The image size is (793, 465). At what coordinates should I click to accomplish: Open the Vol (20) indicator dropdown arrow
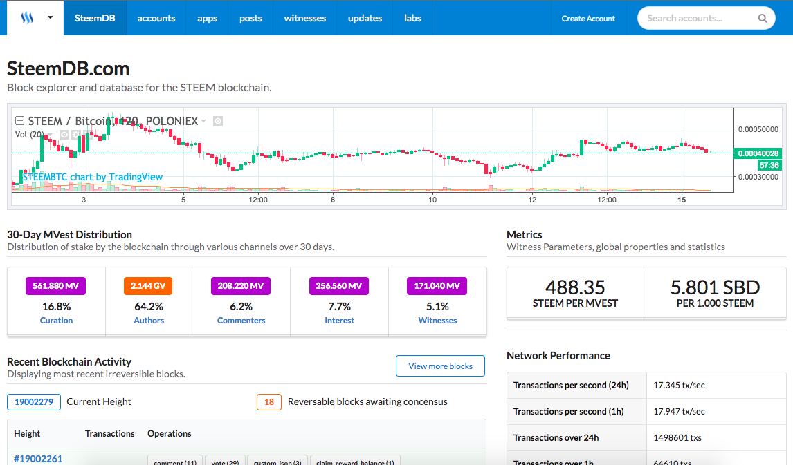tap(50, 135)
